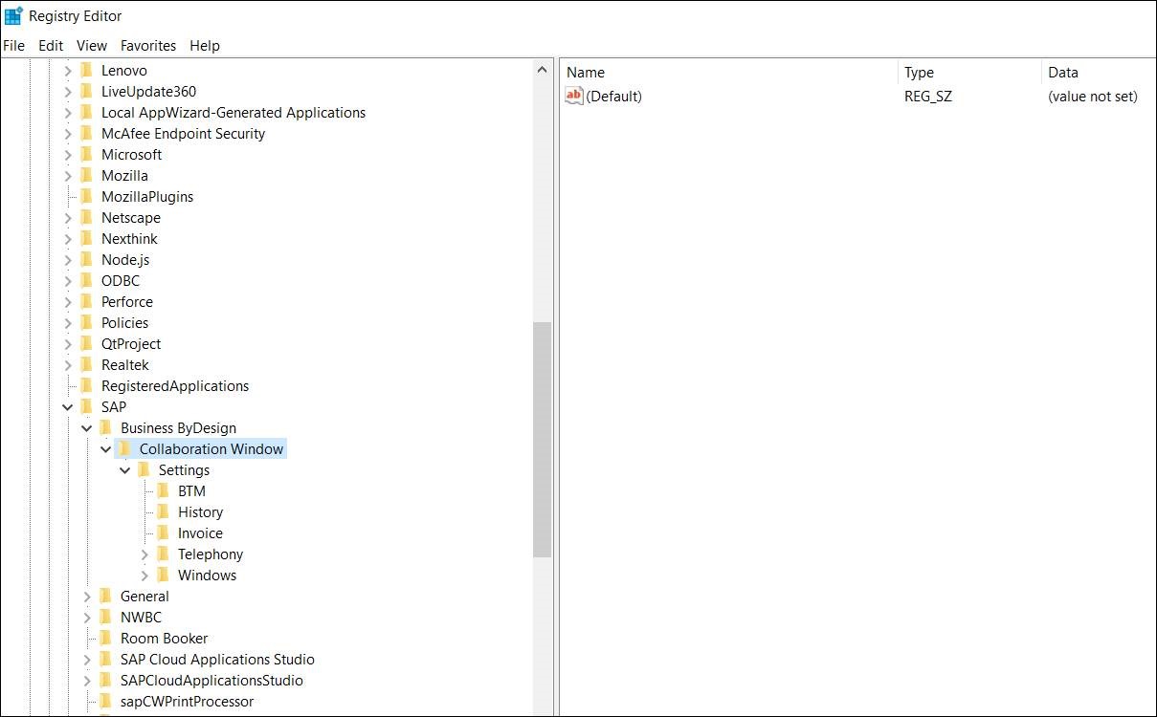Screen dimensions: 1157x717
Task: Expand the General key
Action: pyautogui.click(x=87, y=596)
